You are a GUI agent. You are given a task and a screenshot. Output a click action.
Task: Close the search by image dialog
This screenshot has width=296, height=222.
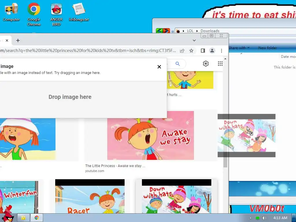point(159,67)
